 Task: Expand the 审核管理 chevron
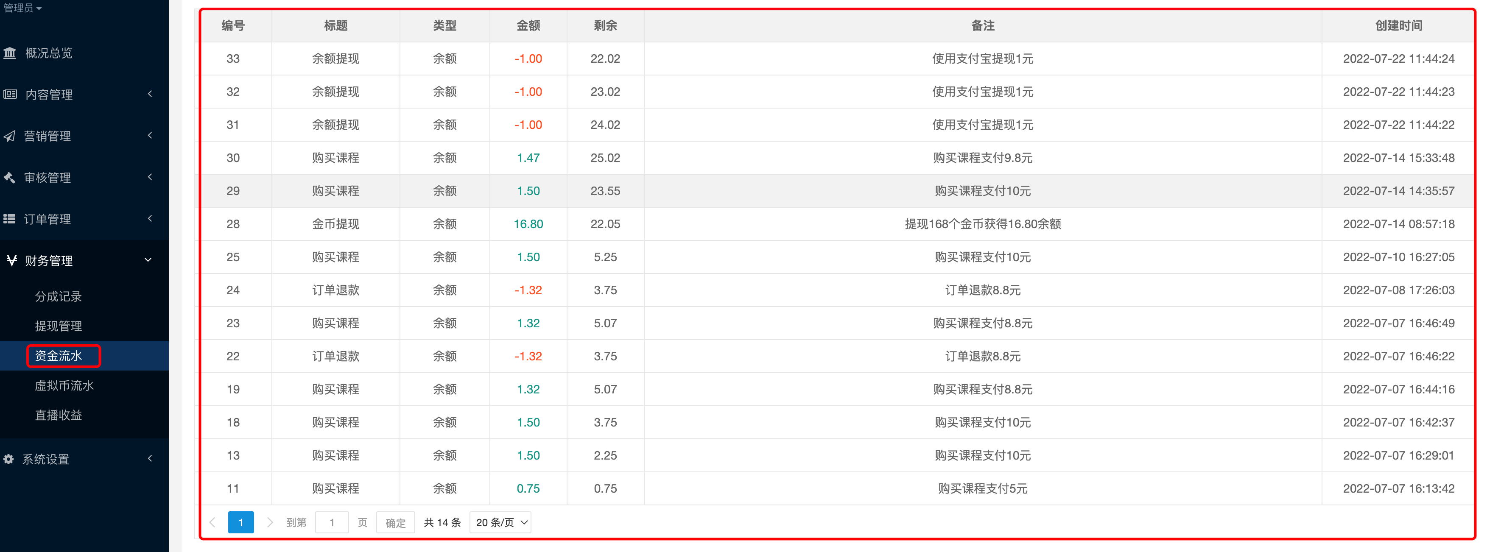point(150,177)
